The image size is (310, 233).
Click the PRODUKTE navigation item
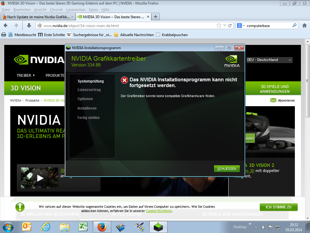tap(55, 75)
